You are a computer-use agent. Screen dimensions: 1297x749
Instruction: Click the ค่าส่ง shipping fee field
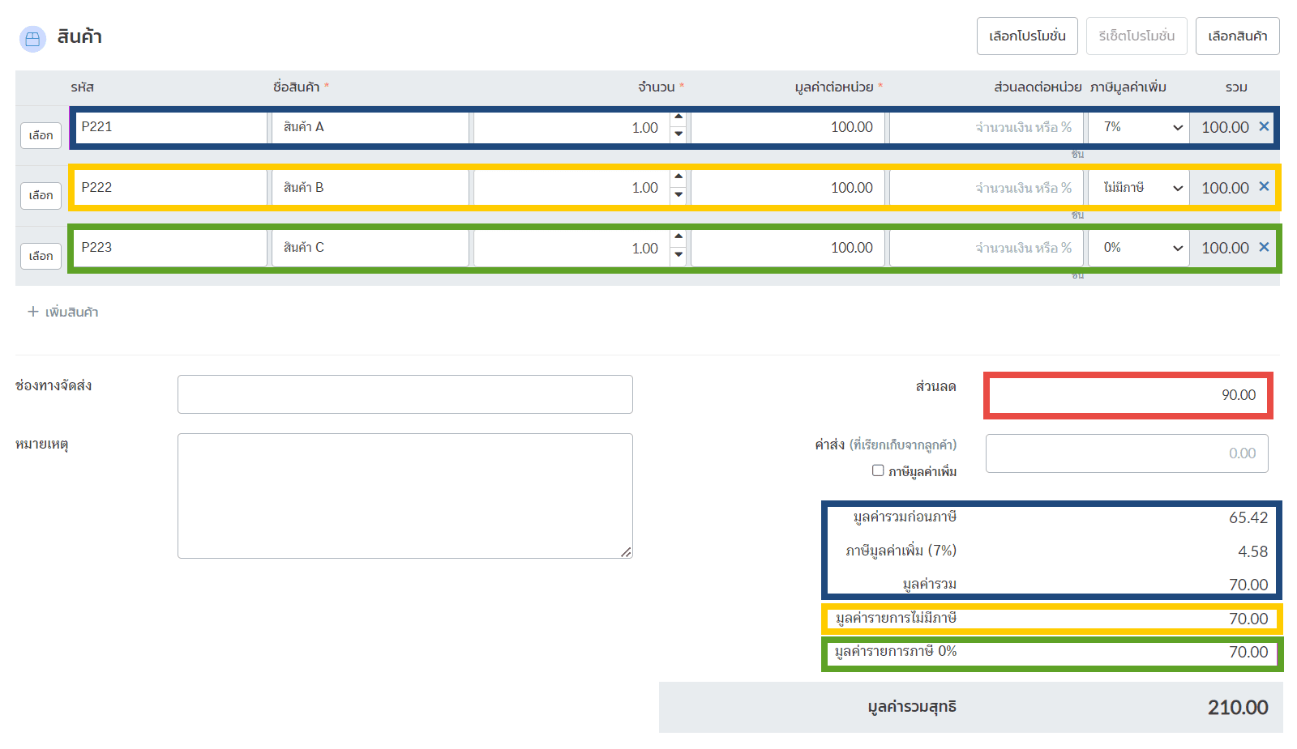(x=1127, y=453)
